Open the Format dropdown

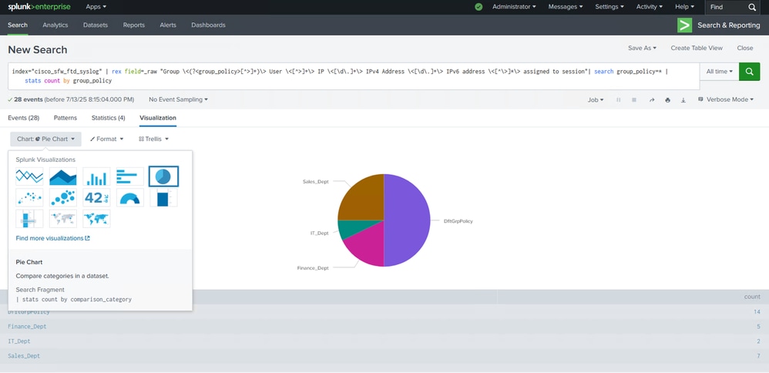106,139
